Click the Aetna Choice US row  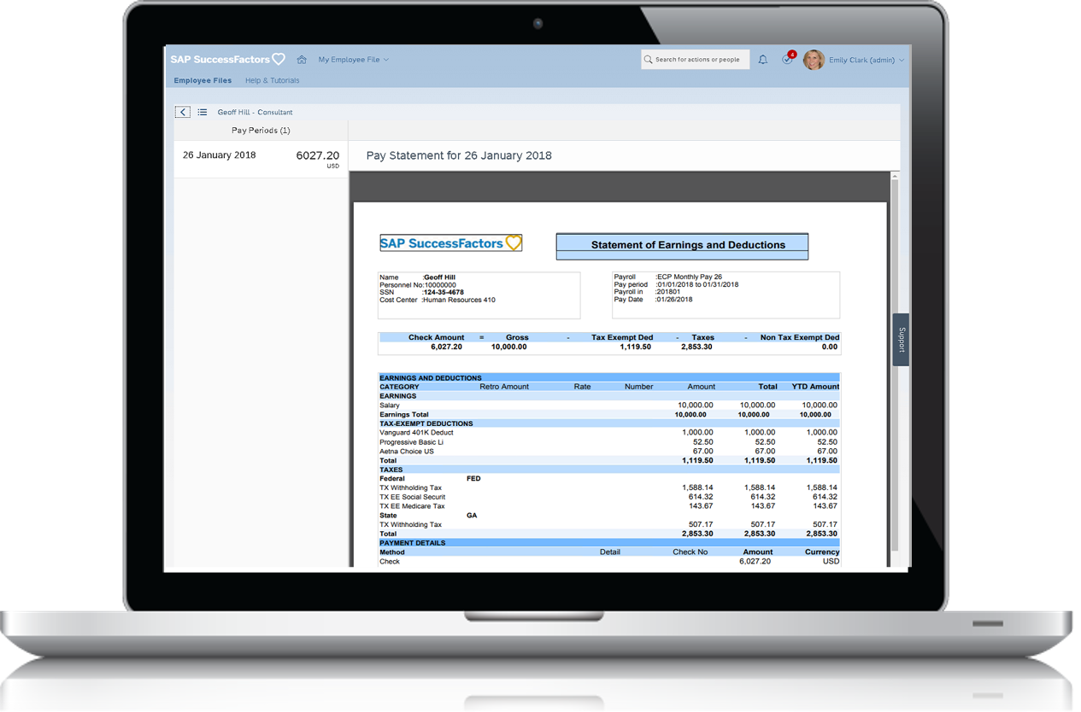[608, 452]
